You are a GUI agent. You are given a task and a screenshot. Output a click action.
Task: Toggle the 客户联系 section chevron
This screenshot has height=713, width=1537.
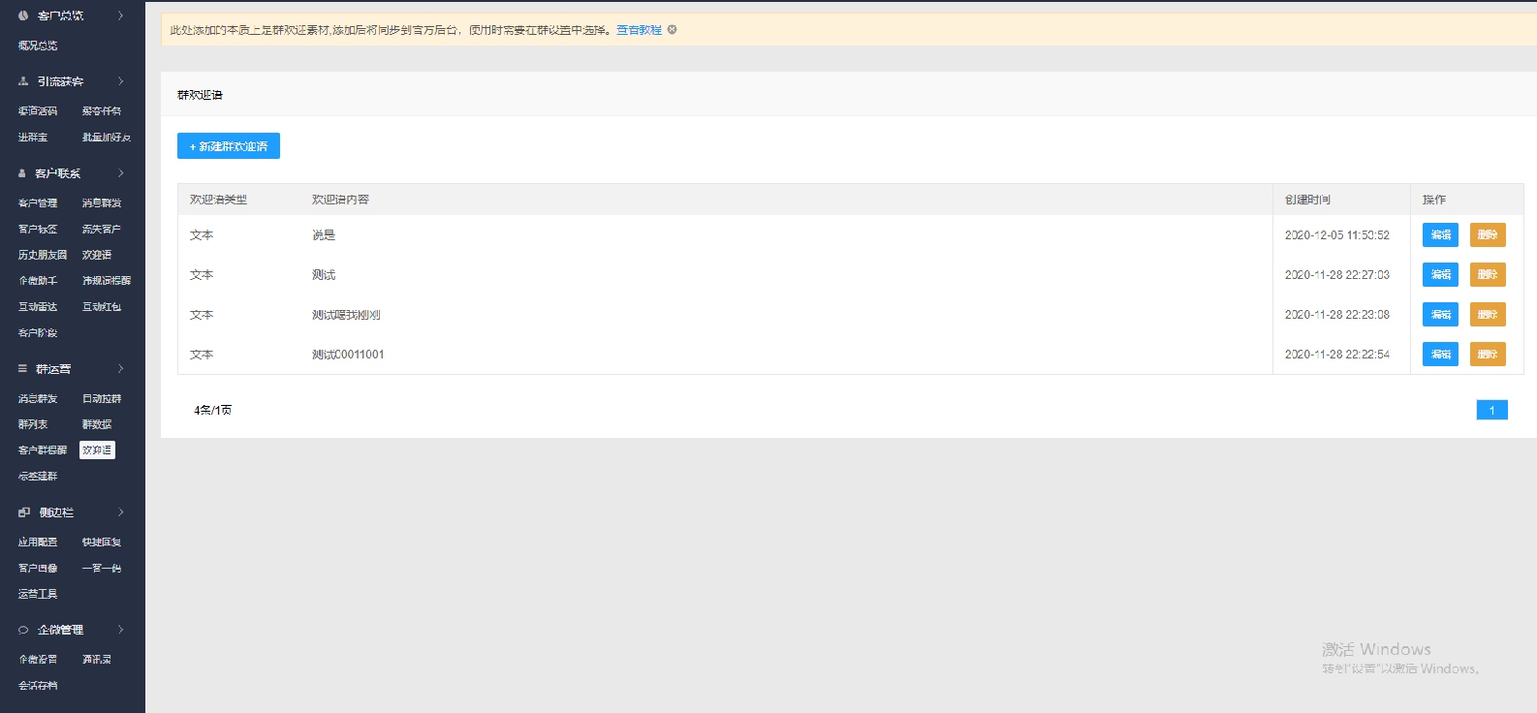coord(121,173)
